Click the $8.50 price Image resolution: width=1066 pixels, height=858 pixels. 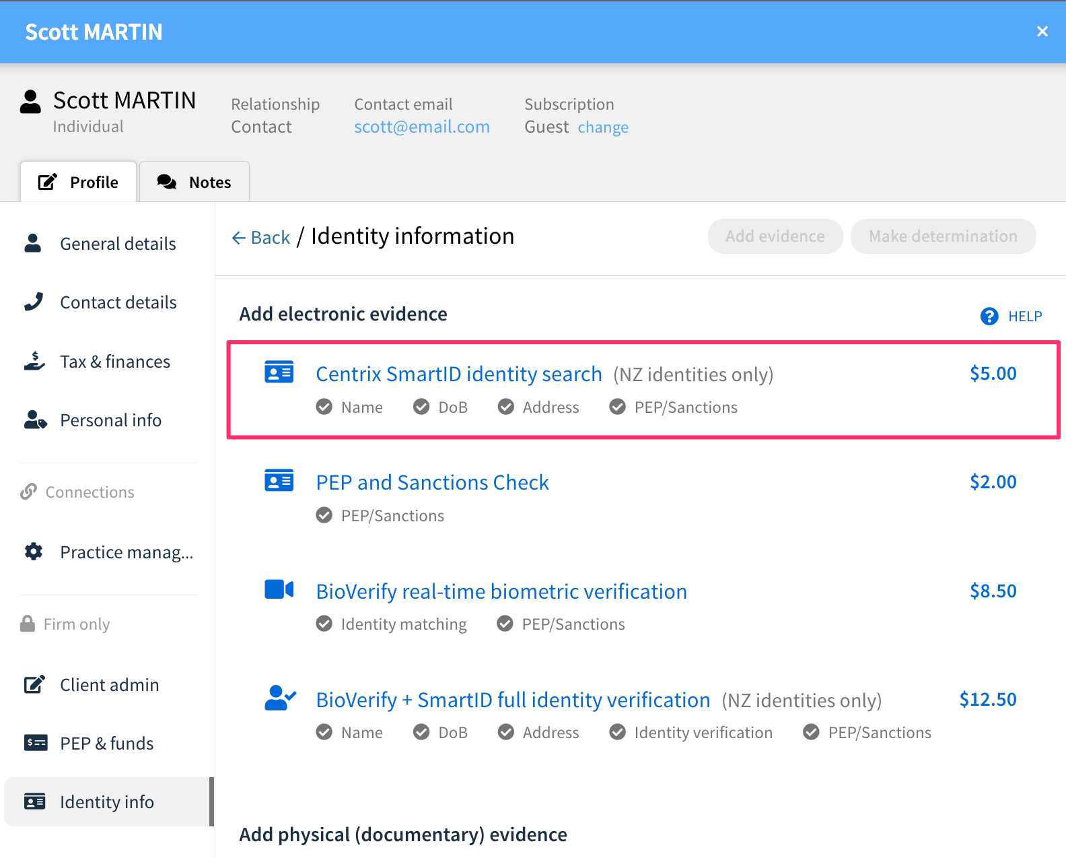point(993,591)
